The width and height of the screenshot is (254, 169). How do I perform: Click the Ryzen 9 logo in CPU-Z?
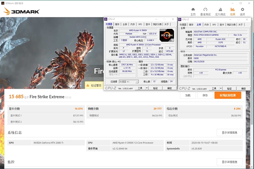167,35
